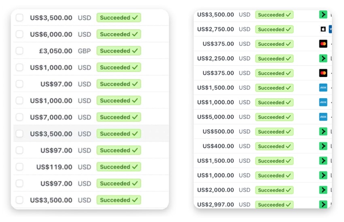Click the green Link icon beside US$400.00

point(323,146)
